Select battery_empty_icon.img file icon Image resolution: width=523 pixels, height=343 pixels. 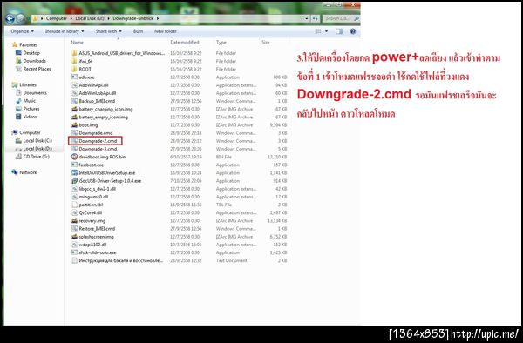tap(74, 117)
